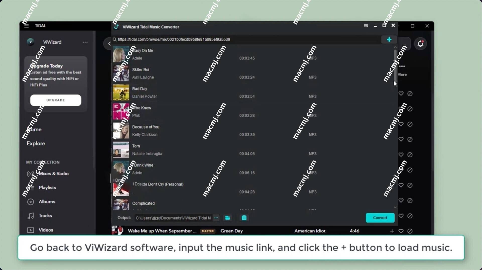Image resolution: width=482 pixels, height=270 pixels.
Task: Click the American Idiot album link
Action: pos(310,231)
